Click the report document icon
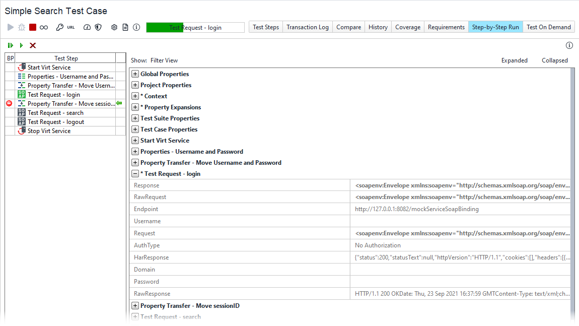 125,26
